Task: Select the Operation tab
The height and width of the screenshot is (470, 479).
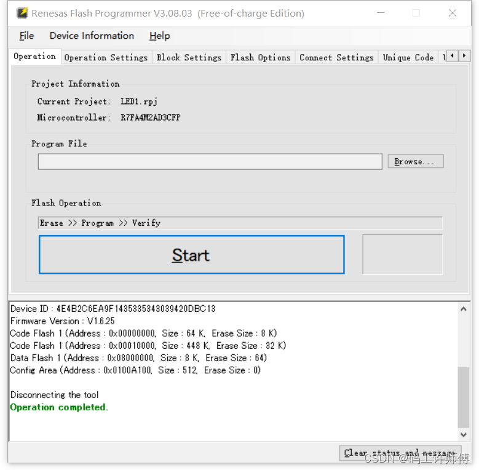Action: click(x=35, y=56)
